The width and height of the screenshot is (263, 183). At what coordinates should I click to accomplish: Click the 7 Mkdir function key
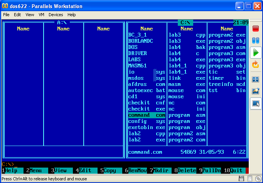[x=160, y=171]
